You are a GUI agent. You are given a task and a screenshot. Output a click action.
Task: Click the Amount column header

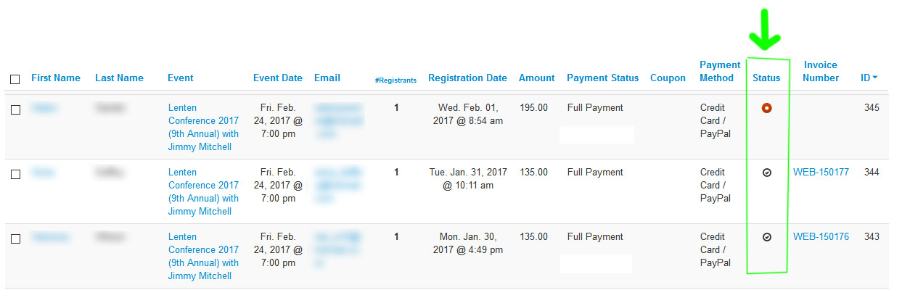tap(536, 78)
